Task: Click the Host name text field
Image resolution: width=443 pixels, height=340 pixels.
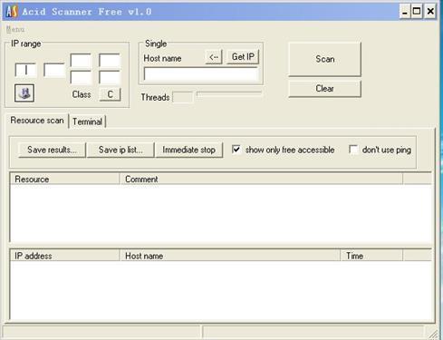Action: click(x=201, y=74)
